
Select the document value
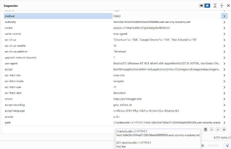coord(119,93)
